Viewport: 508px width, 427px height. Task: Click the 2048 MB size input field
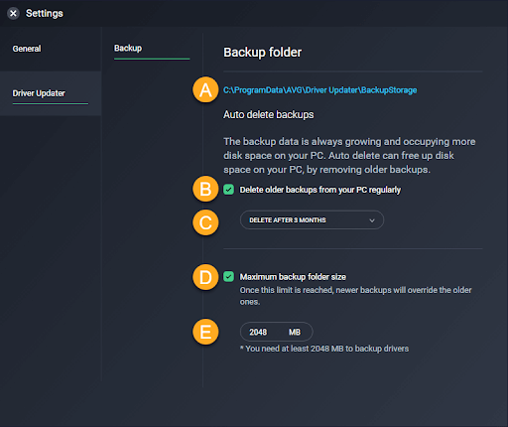(276, 332)
